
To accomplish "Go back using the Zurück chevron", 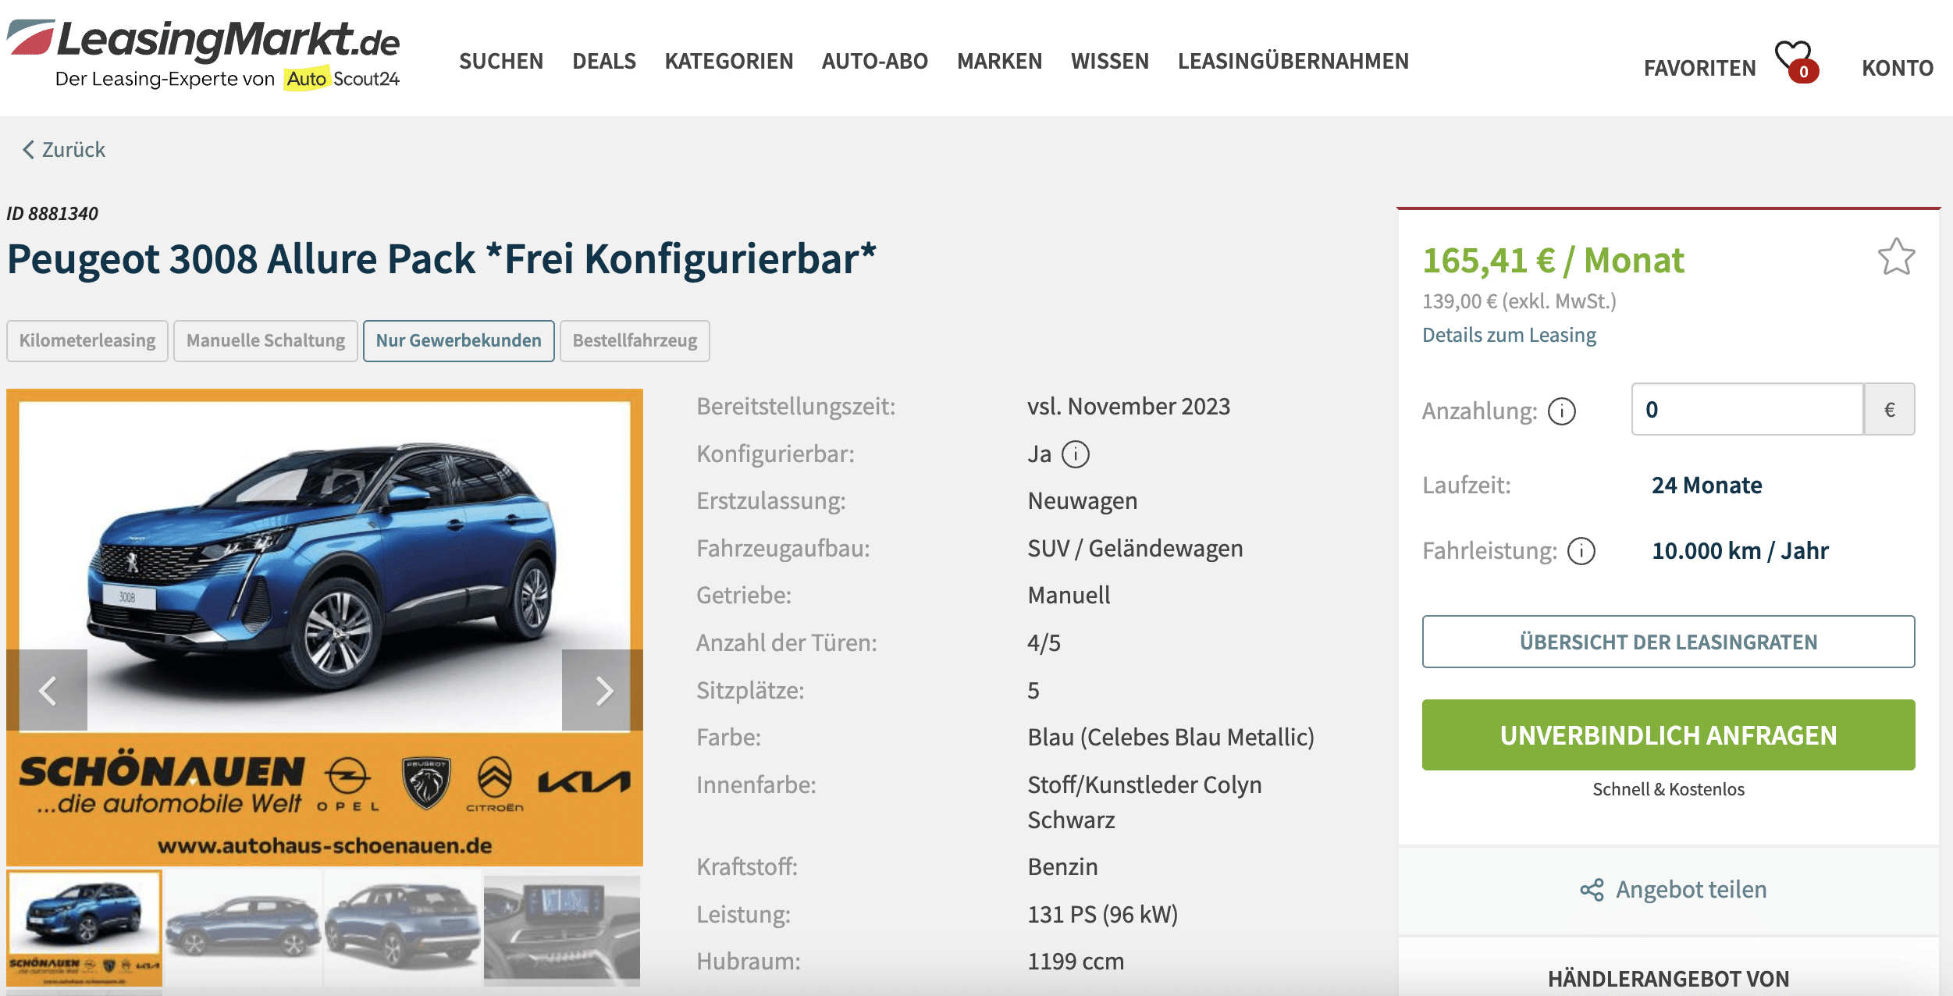I will (28, 150).
